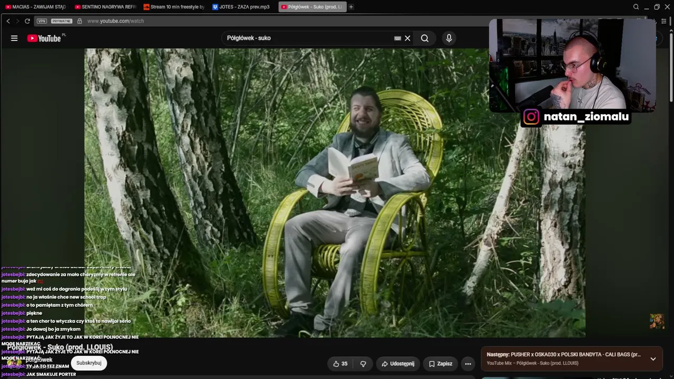Image resolution: width=674 pixels, height=379 pixels.
Task: Dislike the video with thumbs down
Action: (363, 364)
